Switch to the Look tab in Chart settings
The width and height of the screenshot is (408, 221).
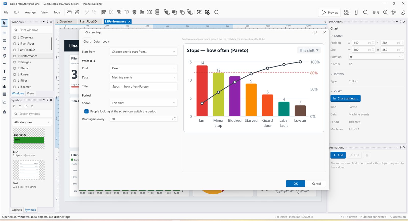106,42
